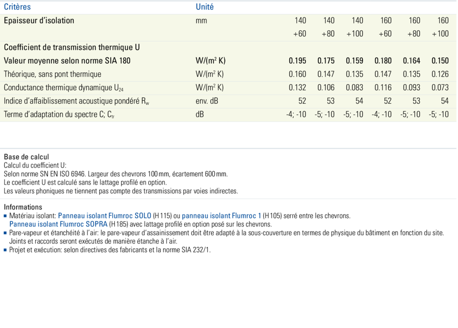
Task: Click the Critères column header
Action: [x=17, y=7]
